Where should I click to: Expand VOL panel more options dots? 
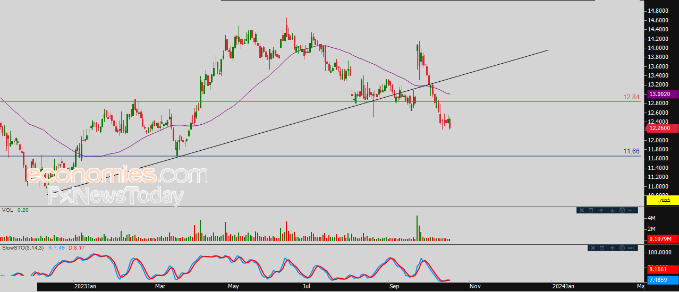[631, 210]
